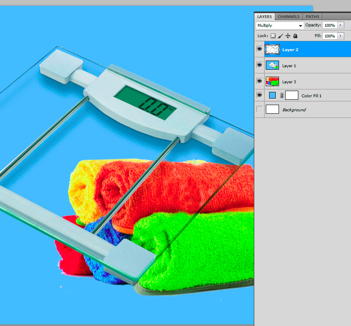Select the Background layer thumbnail

click(272, 109)
